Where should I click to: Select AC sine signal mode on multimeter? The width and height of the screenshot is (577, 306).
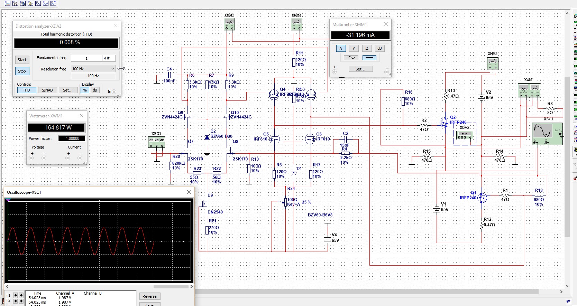point(351,58)
